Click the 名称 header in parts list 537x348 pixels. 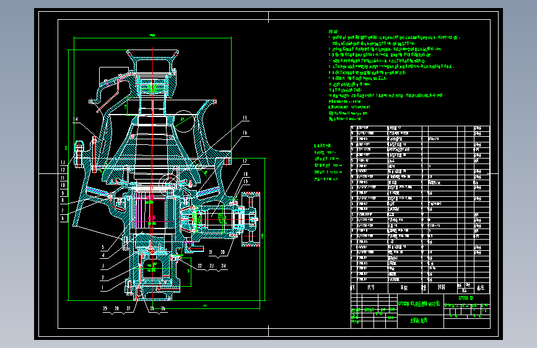404,288
